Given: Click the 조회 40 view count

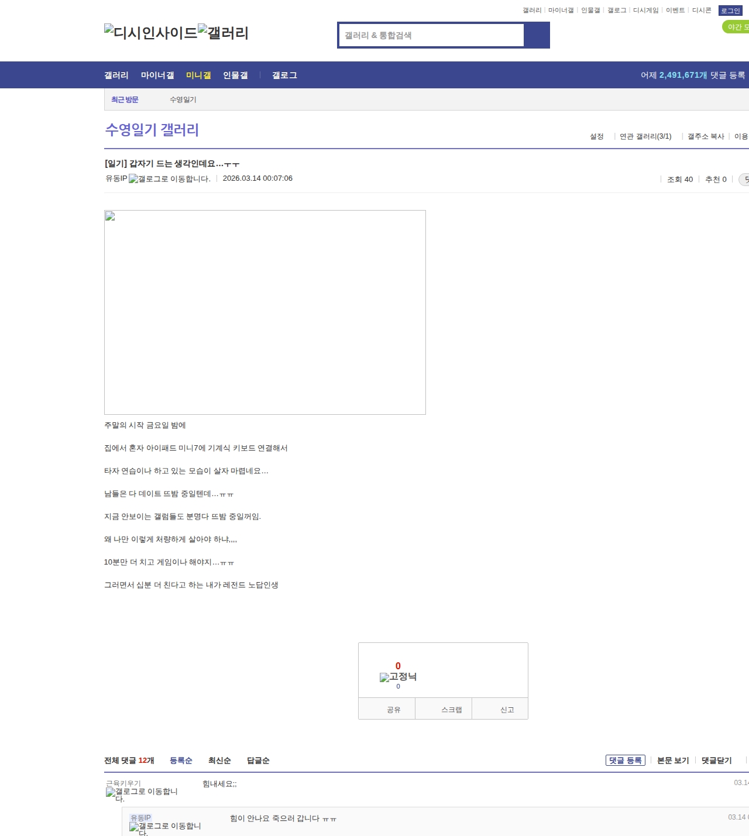Looking at the screenshot, I should coord(680,180).
